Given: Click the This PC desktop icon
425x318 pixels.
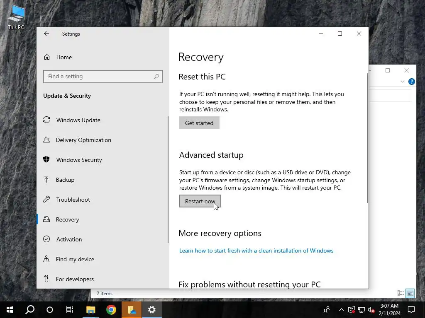Looking at the screenshot, I should [16, 17].
